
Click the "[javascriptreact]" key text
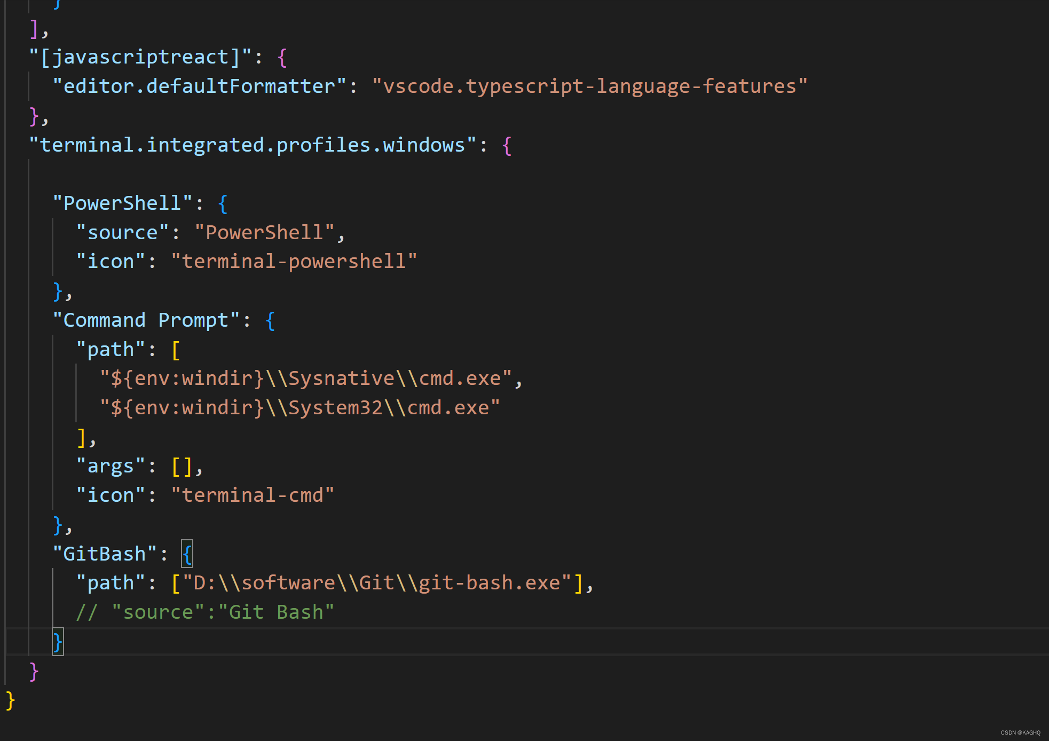click(140, 57)
